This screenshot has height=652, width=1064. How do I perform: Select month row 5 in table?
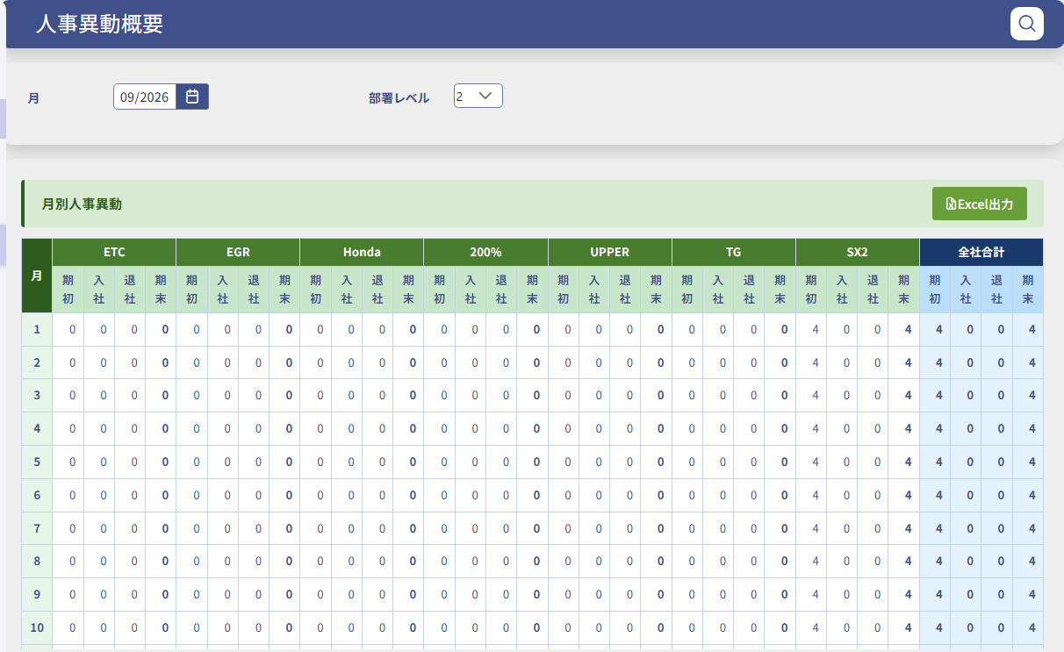(532, 462)
